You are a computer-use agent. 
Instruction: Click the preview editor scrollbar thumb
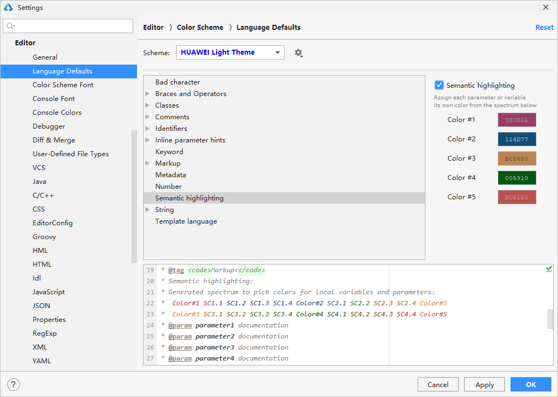pos(550,319)
